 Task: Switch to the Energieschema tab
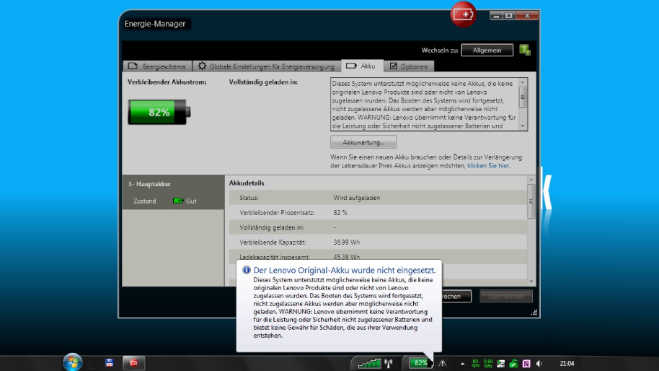[157, 66]
